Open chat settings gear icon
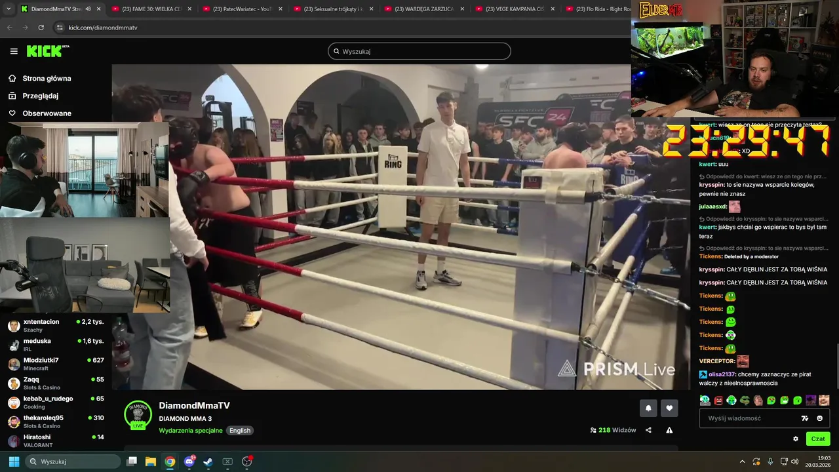This screenshot has width=839, height=472. [796, 439]
